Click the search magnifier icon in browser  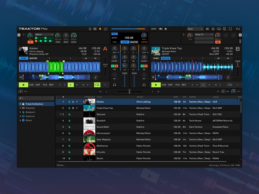(20, 98)
